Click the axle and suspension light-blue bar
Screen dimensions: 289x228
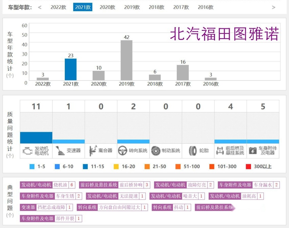coord(231,142)
